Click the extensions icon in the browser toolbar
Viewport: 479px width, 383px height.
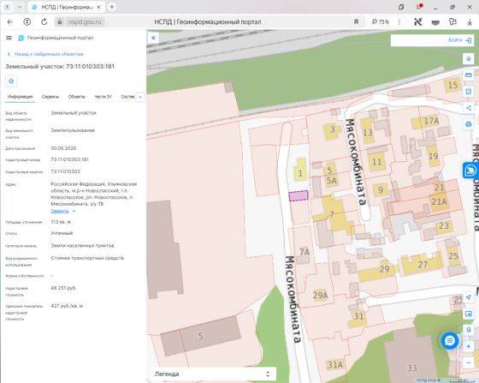(452, 22)
